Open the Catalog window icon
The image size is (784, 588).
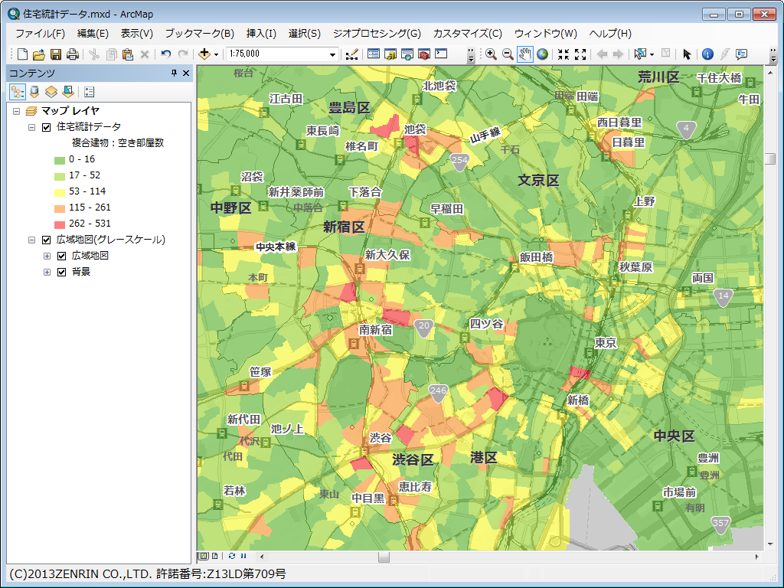click(x=390, y=54)
